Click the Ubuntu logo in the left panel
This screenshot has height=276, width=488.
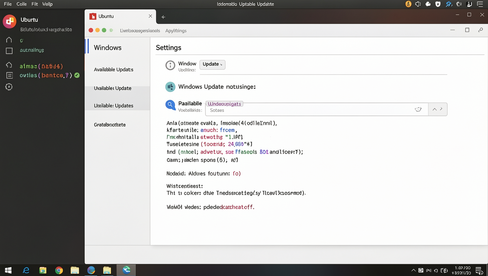point(9,21)
